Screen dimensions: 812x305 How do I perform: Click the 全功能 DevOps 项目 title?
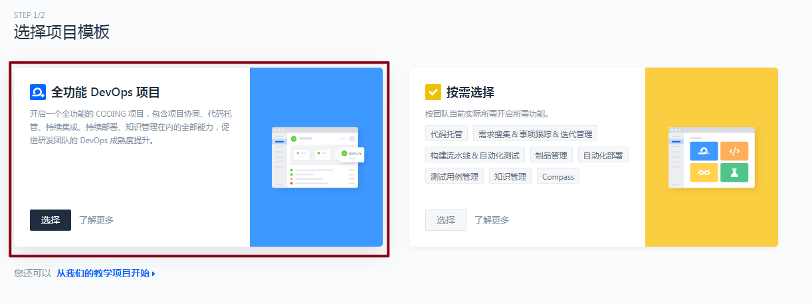click(106, 92)
